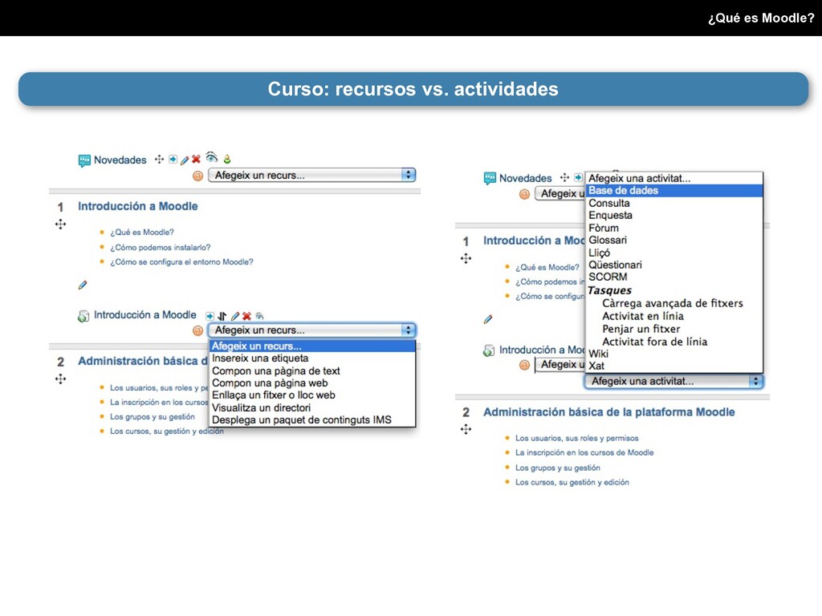Click 'La inscripción en los cursos de Moodle'
822x616 pixels.
pos(584,452)
